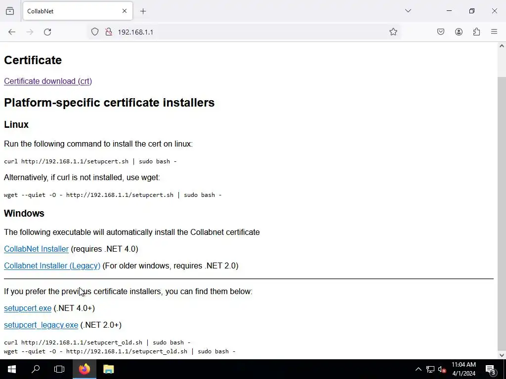Viewport: 506px width, 379px height.
Task: Download the certificate crt link
Action: point(48,81)
